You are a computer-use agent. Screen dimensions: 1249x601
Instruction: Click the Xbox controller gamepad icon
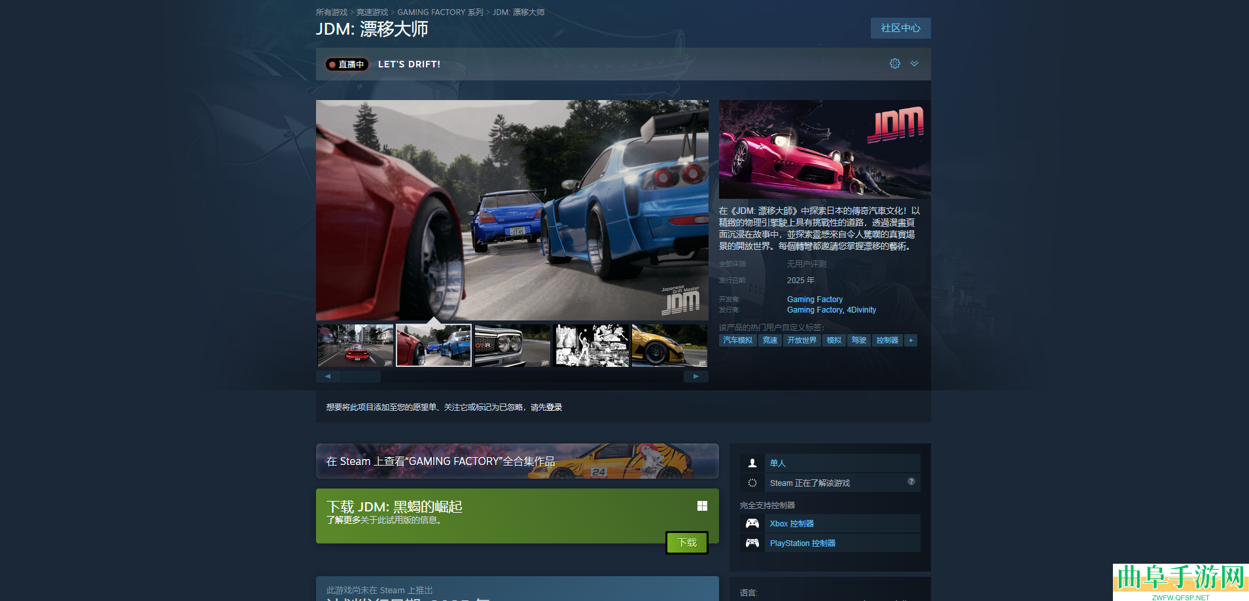[x=752, y=523]
